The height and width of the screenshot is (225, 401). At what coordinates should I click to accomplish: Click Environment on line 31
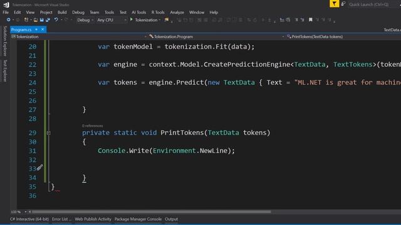pos(174,151)
